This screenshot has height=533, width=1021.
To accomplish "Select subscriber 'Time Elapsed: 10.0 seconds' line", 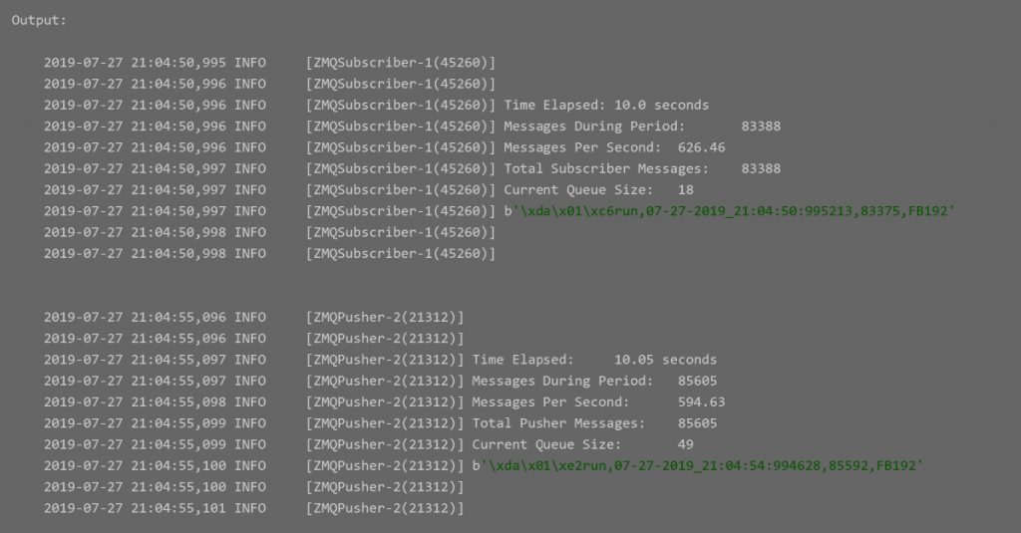I will pyautogui.click(x=376, y=105).
